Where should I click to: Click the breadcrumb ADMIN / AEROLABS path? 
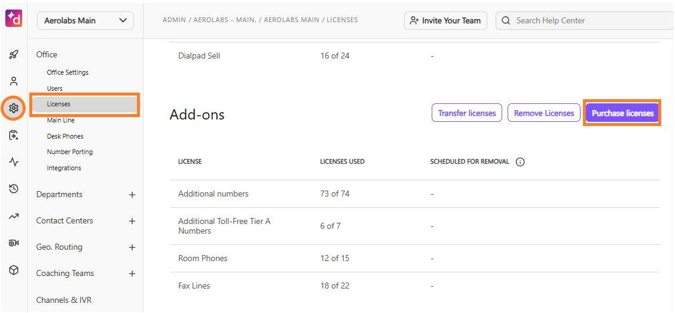260,20
